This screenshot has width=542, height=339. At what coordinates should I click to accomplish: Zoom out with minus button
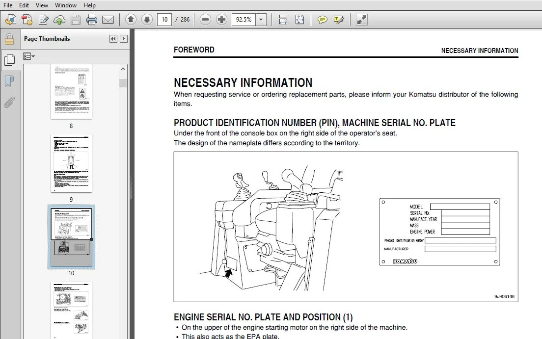point(205,20)
